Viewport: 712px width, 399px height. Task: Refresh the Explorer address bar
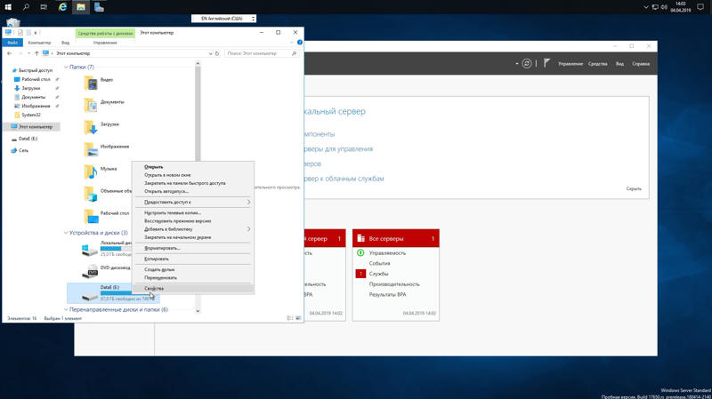(217, 53)
